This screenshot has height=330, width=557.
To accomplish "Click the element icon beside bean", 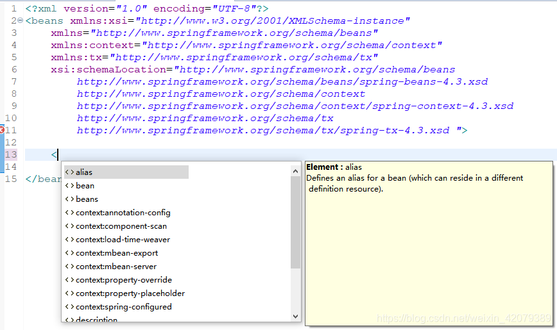I will (x=69, y=186).
